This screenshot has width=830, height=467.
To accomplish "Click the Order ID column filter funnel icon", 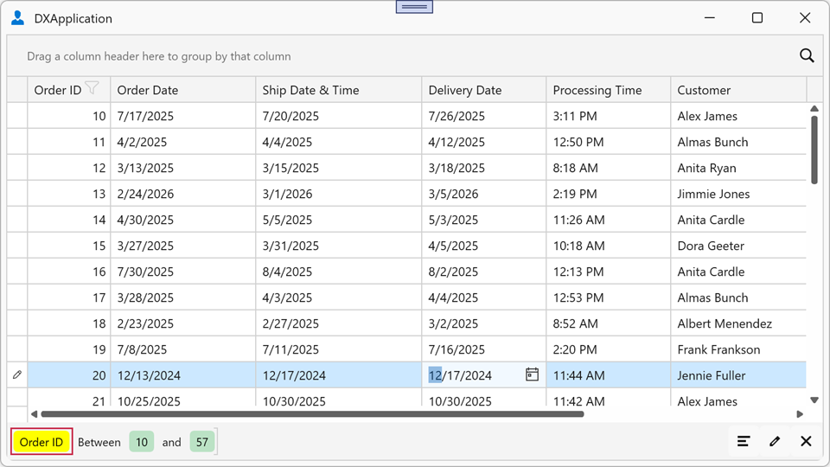I will click(x=93, y=88).
